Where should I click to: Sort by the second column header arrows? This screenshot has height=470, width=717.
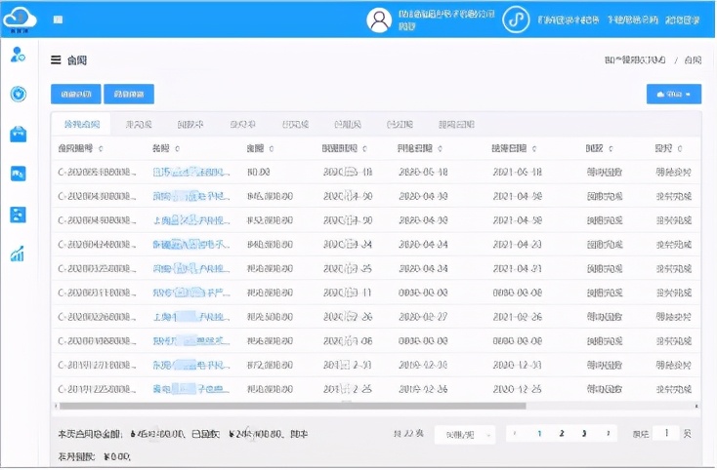click(x=178, y=149)
